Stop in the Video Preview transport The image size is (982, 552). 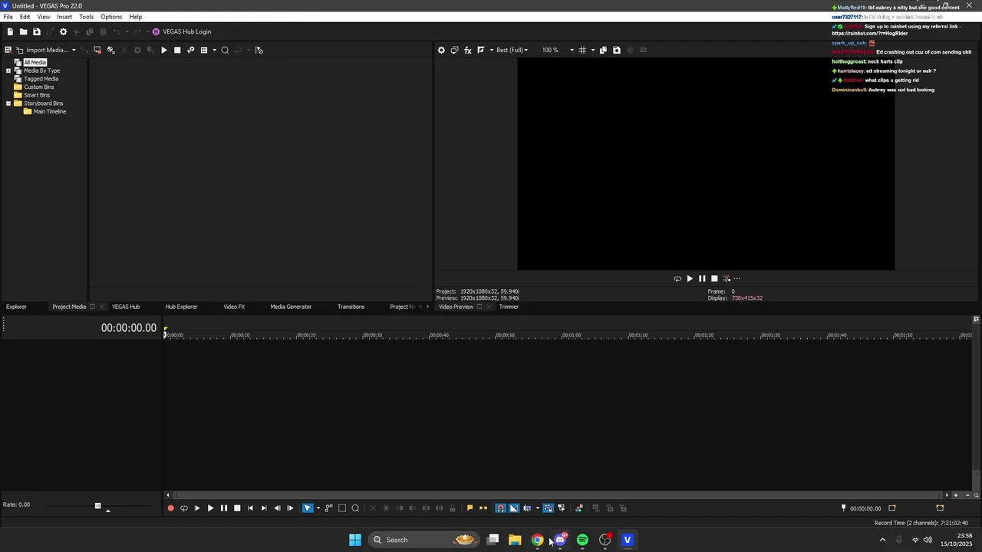(x=714, y=279)
